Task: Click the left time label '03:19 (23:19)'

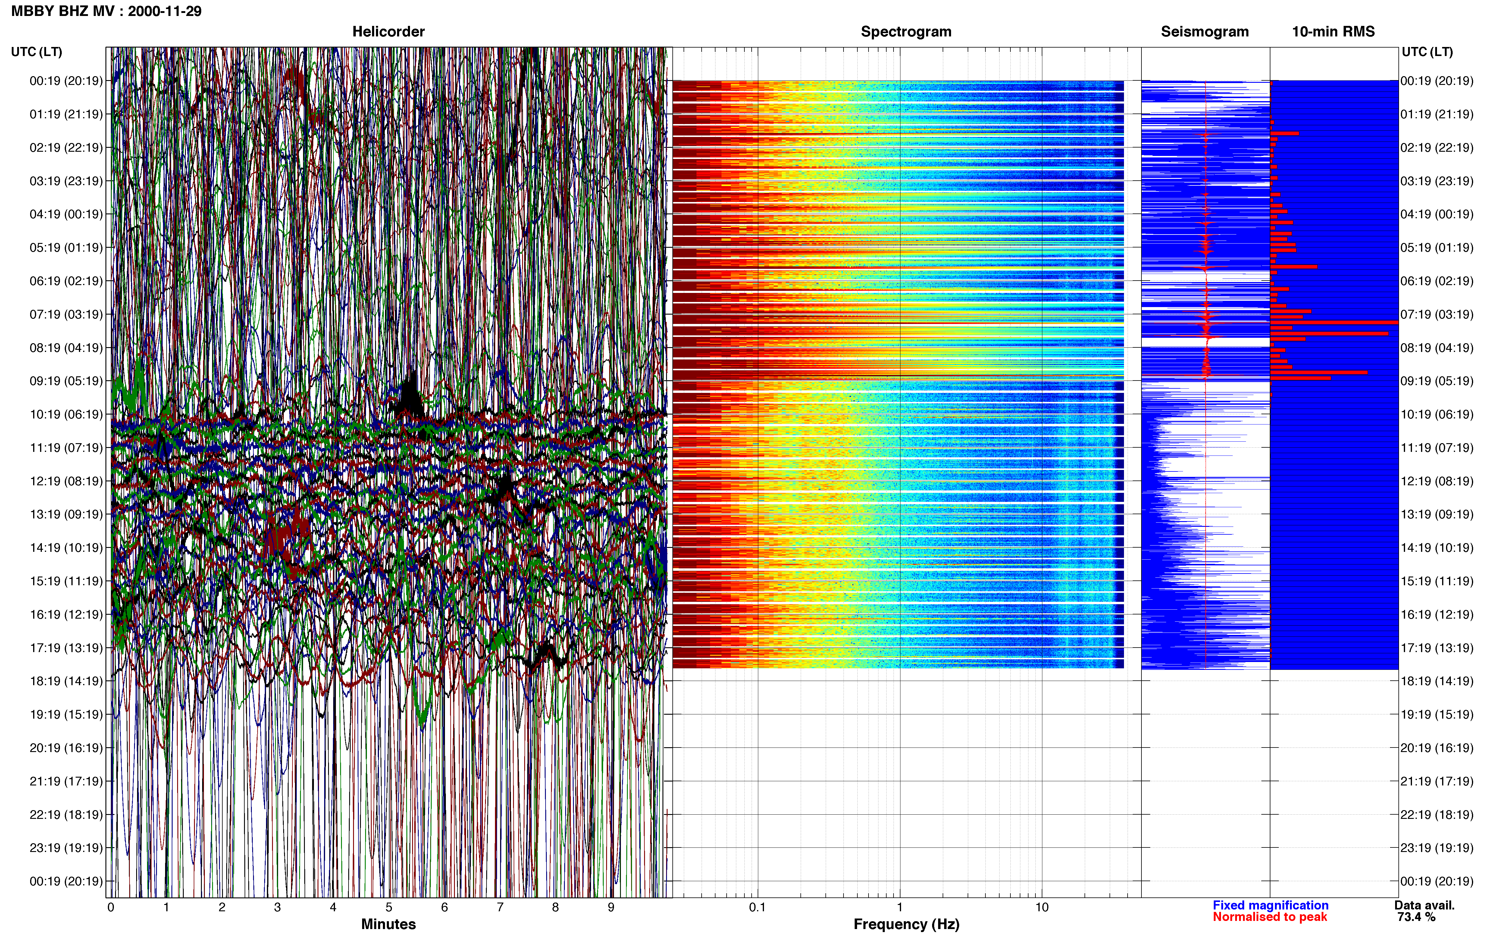Action: 66,181
